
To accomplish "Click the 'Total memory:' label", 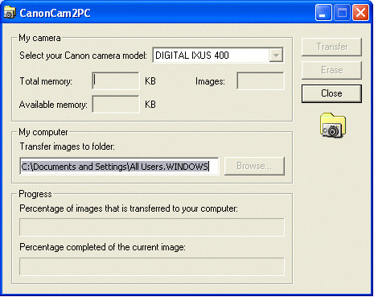I will tap(46, 81).
